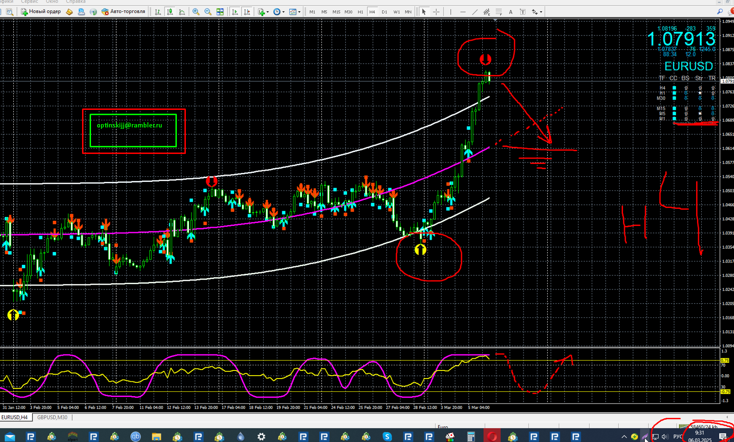The width and height of the screenshot is (734, 442).
Task: Select the arrow cursor tool
Action: 424,12
